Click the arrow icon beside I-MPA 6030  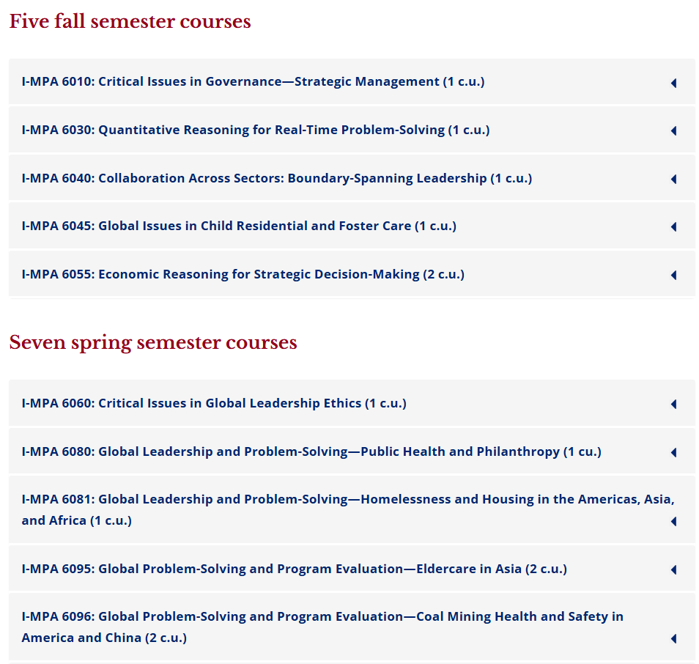[673, 130]
